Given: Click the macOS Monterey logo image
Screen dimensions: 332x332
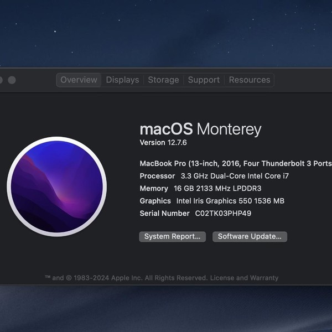Looking at the screenshot, I should coord(57,186).
